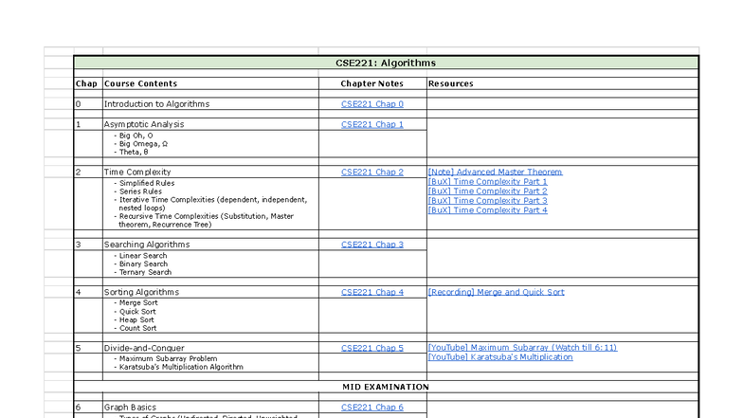Select the Searching Algorithms cell
Image resolution: width=743 pixels, height=418 pixels.
pyautogui.click(x=210, y=245)
